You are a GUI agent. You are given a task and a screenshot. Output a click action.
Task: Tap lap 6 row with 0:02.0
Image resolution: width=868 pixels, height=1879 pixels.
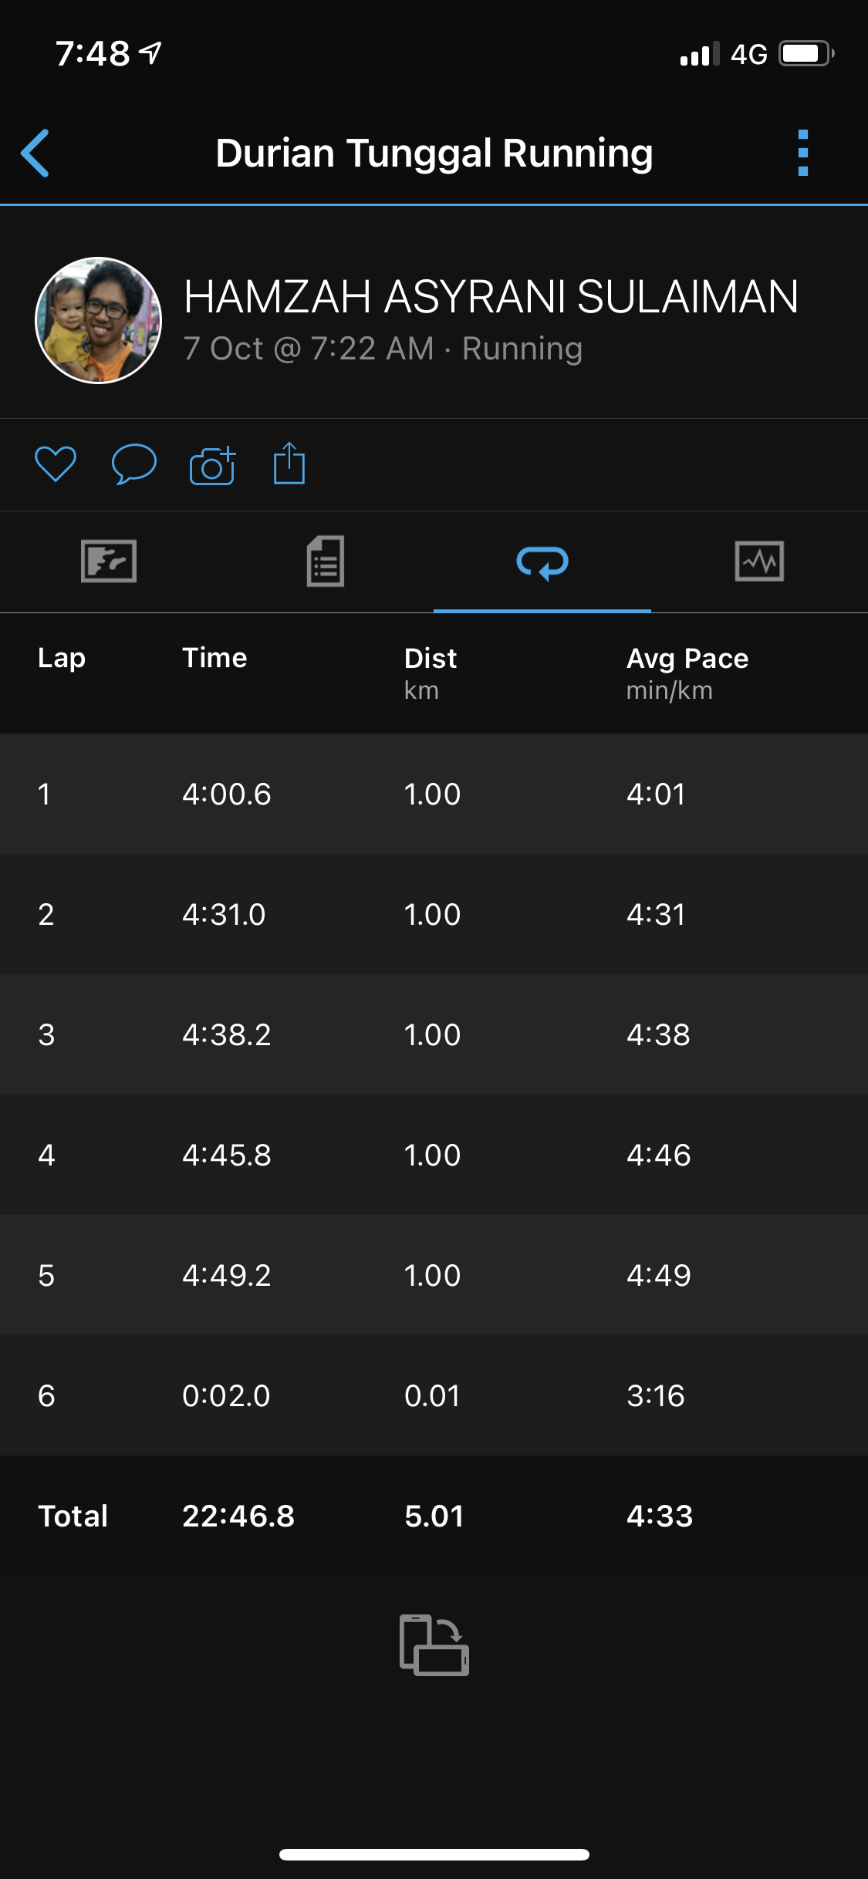tap(434, 1395)
